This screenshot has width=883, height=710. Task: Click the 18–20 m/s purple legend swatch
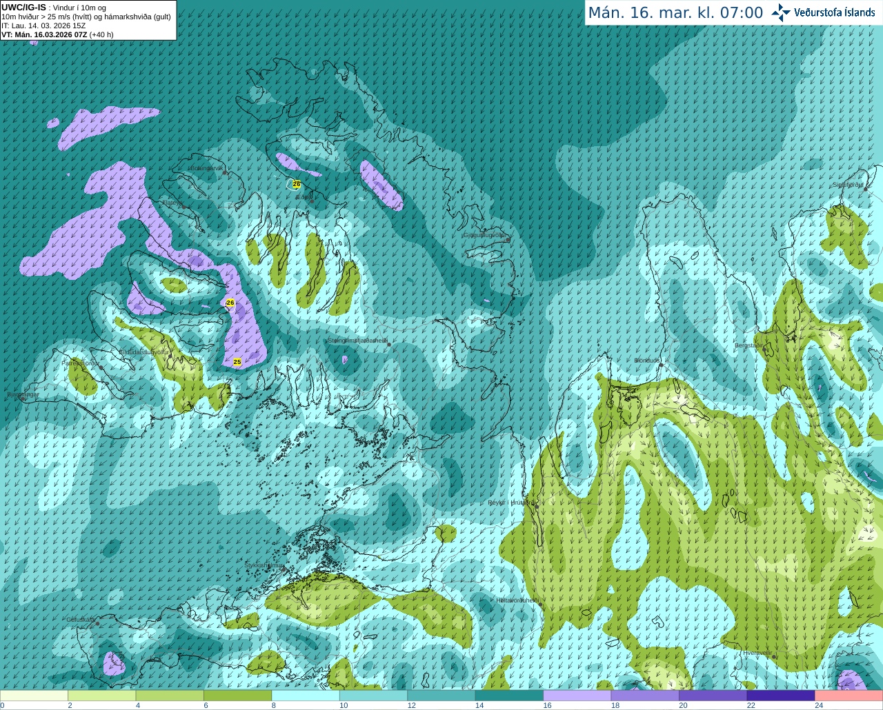coord(645,696)
